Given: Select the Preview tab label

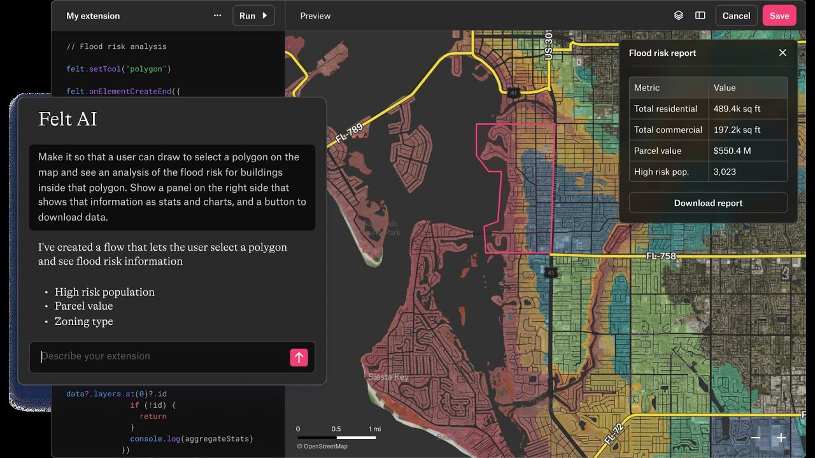Looking at the screenshot, I should click(x=315, y=16).
